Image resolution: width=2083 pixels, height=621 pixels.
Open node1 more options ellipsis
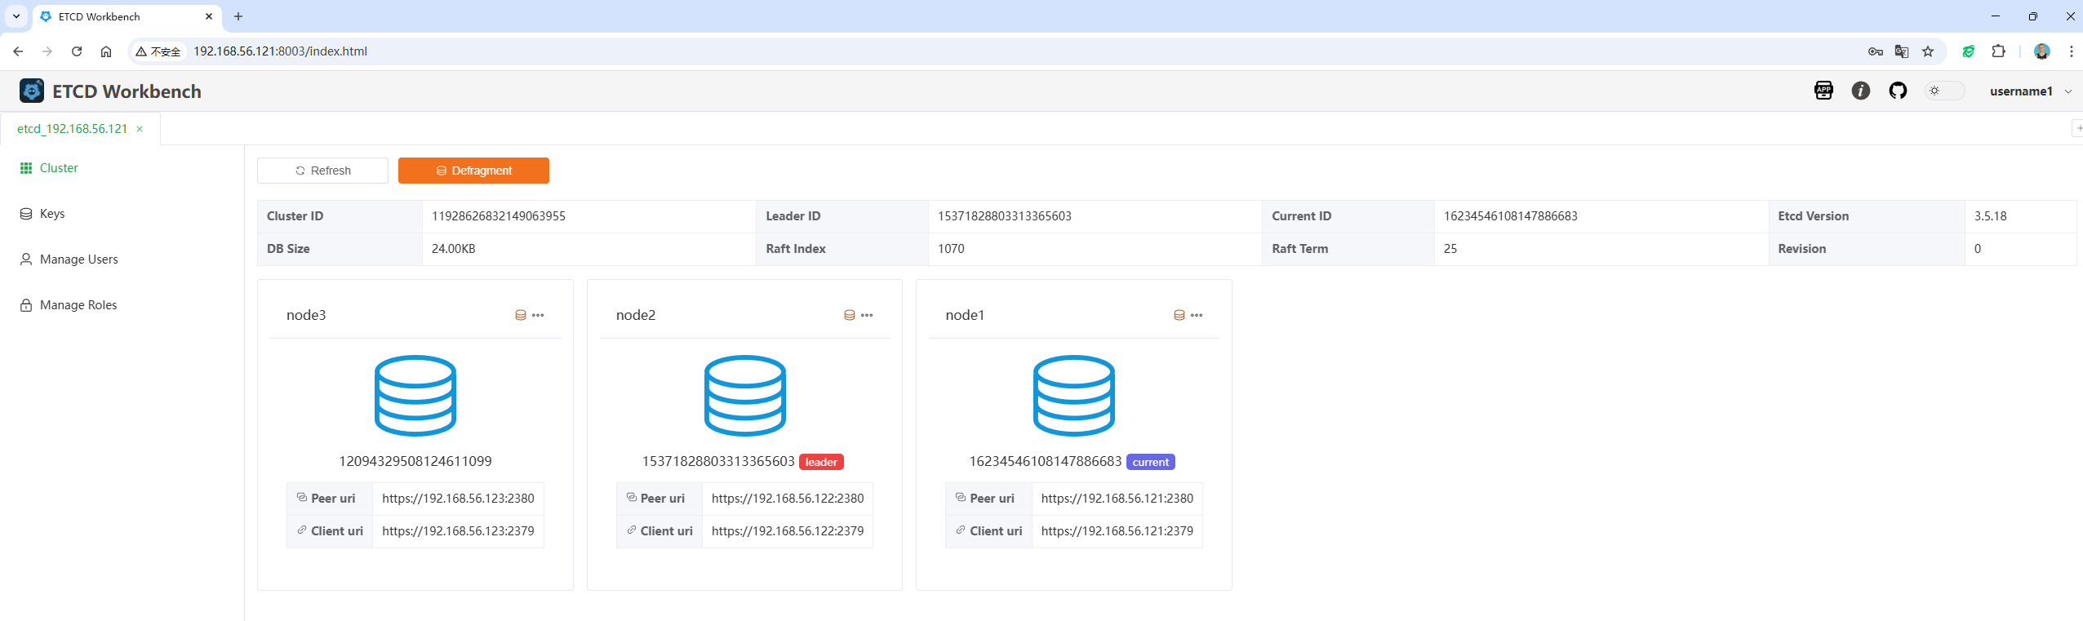point(1197,315)
